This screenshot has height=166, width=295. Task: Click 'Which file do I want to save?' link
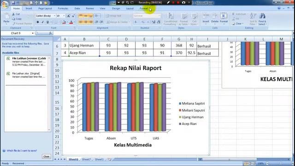(22, 151)
